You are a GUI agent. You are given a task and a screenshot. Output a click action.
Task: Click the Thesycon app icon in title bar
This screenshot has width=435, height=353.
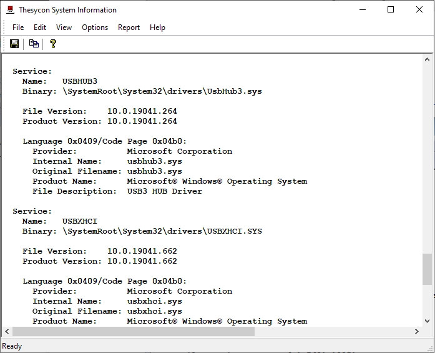coord(10,10)
